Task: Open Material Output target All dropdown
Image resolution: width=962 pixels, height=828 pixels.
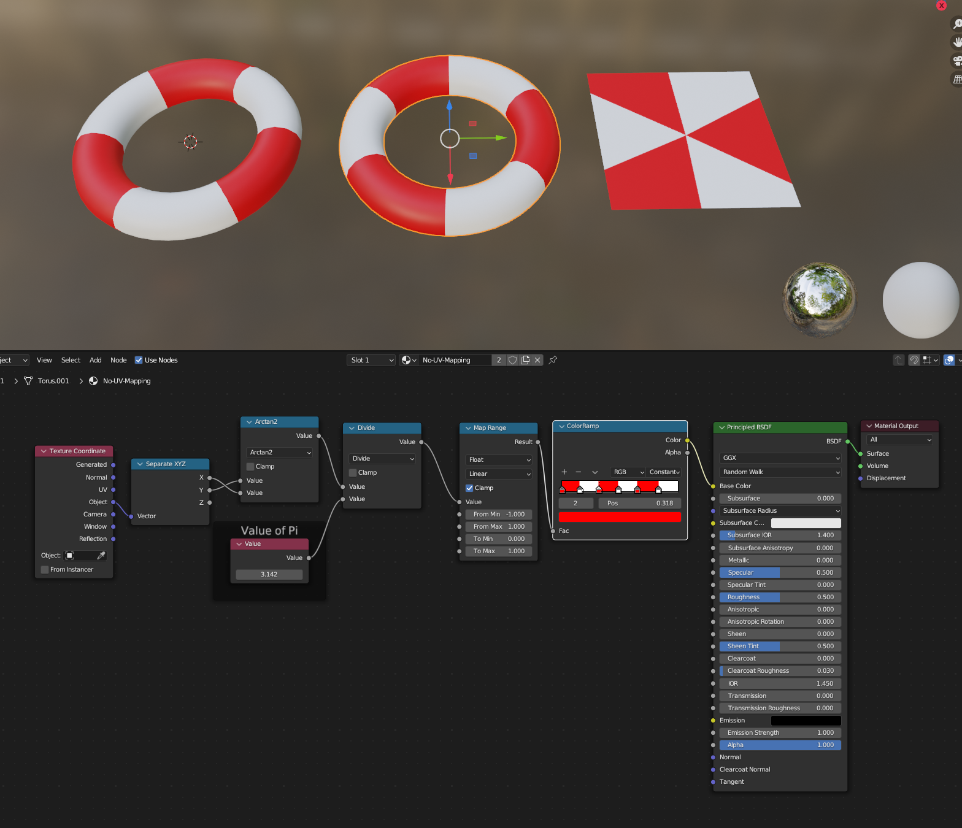Action: click(900, 440)
